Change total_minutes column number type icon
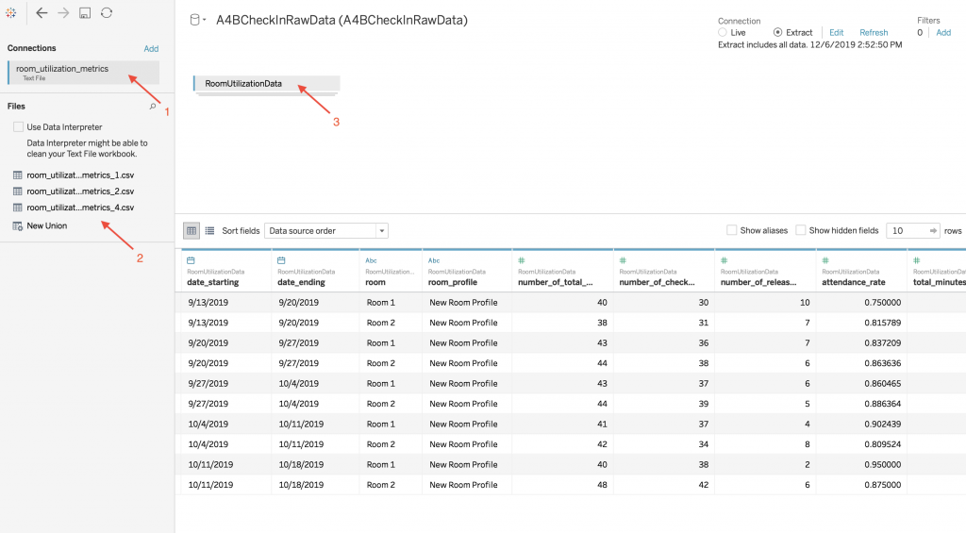 tap(917, 260)
